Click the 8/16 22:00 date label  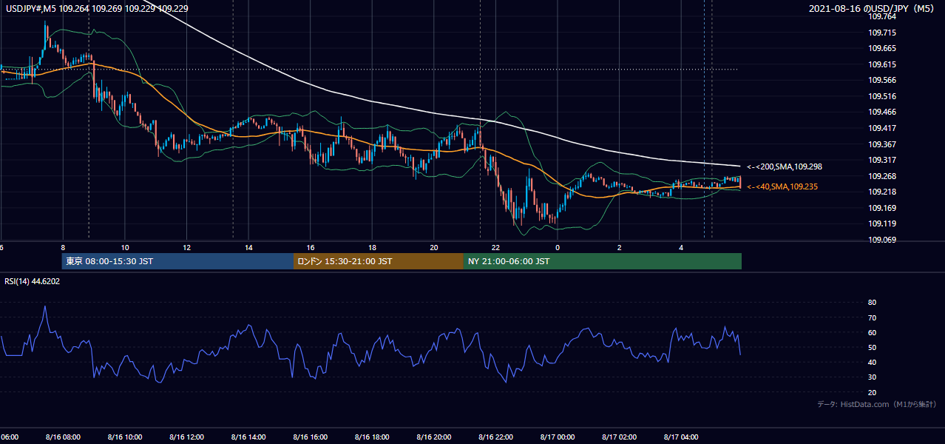pos(496,437)
